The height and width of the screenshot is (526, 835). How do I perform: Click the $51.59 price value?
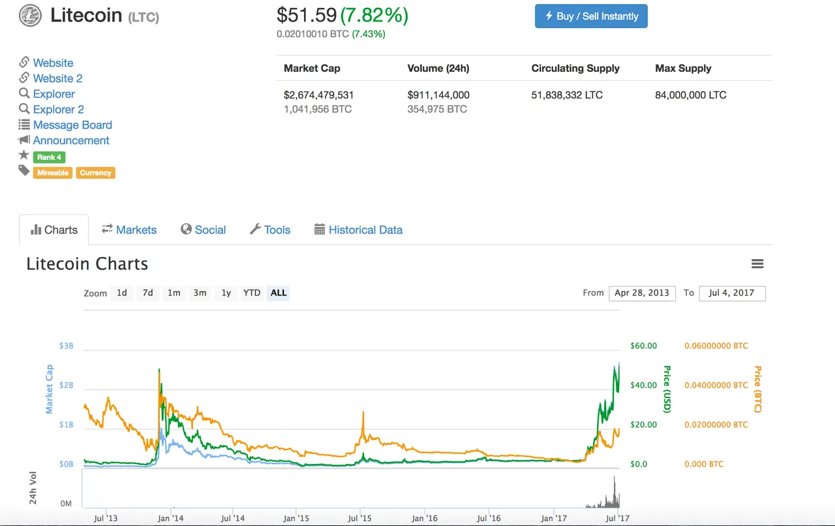(307, 15)
